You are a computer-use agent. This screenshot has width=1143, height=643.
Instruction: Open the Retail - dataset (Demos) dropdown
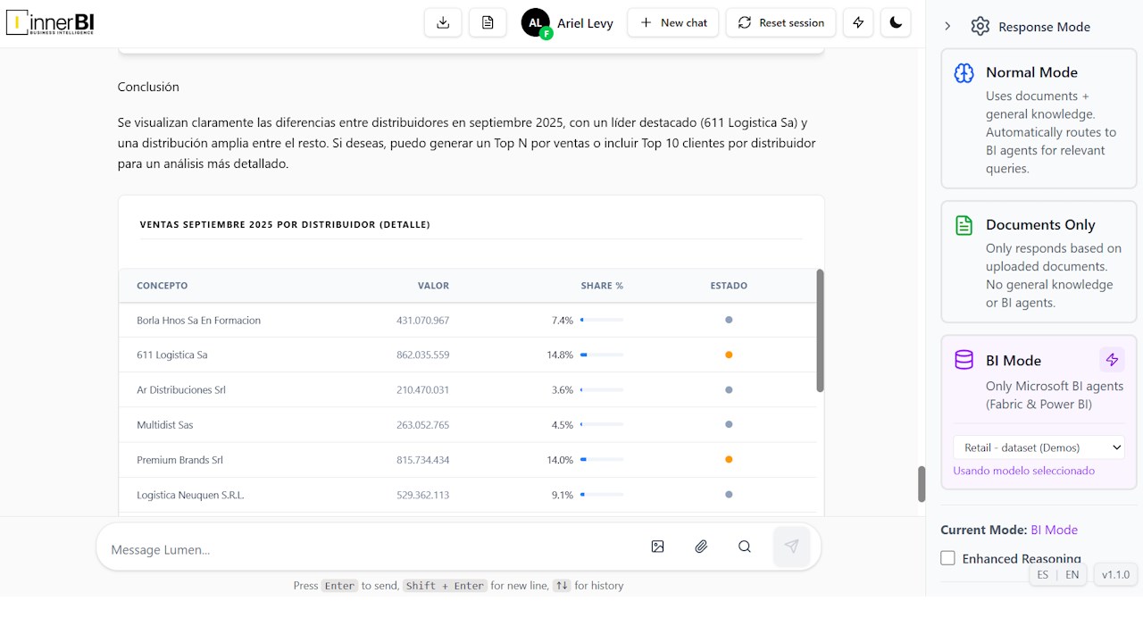1039,447
